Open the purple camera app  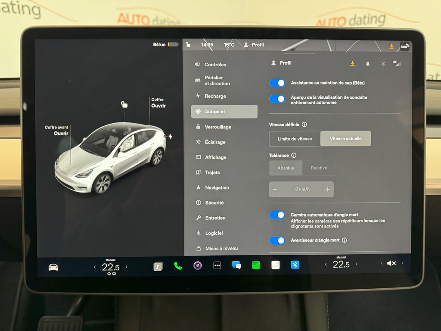pyautogui.click(x=197, y=265)
